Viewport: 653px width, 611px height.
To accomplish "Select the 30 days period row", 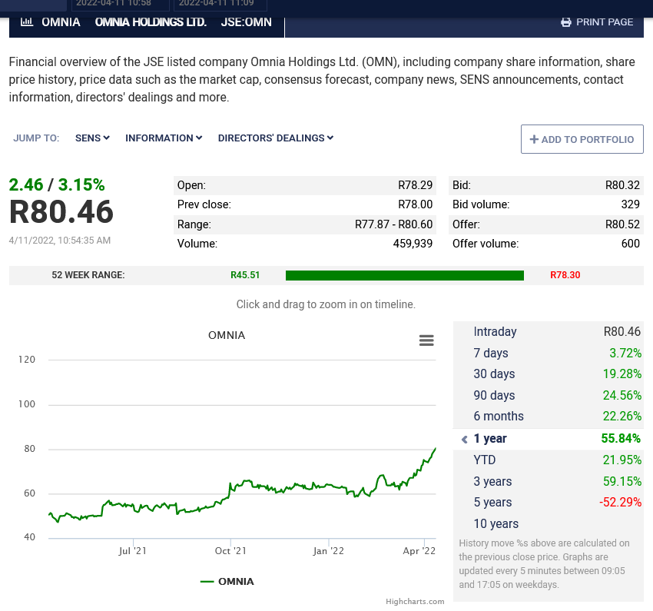I will (x=548, y=374).
